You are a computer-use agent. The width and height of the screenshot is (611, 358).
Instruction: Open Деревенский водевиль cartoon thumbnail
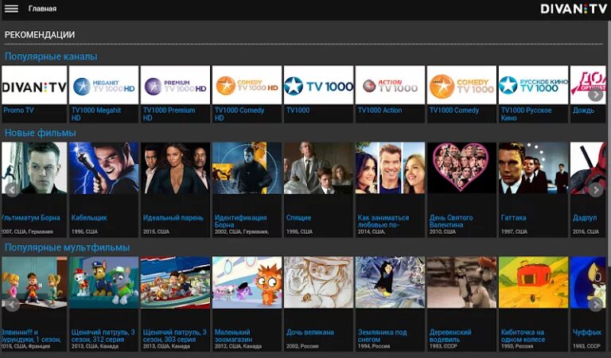point(461,282)
